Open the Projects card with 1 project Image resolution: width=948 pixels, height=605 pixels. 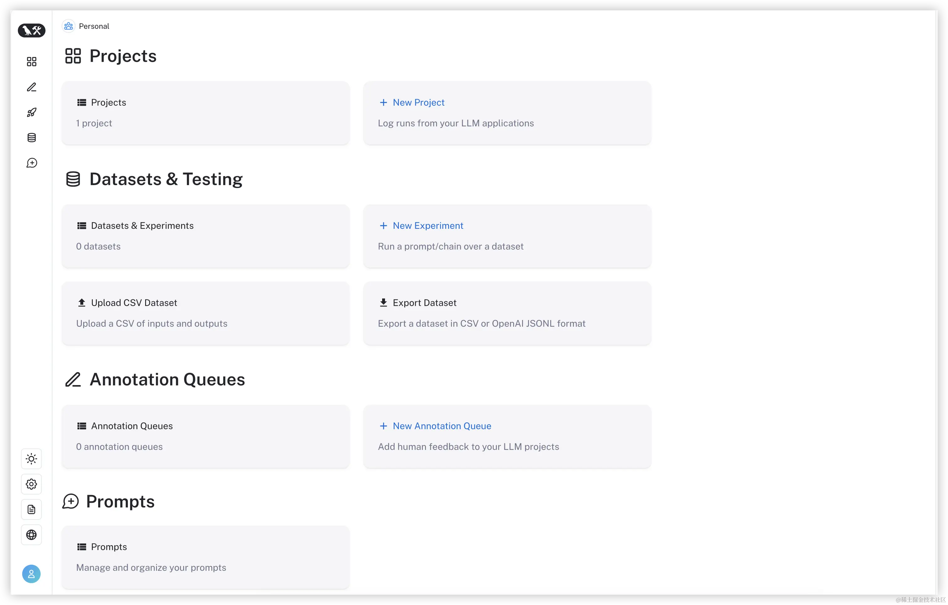click(x=206, y=113)
